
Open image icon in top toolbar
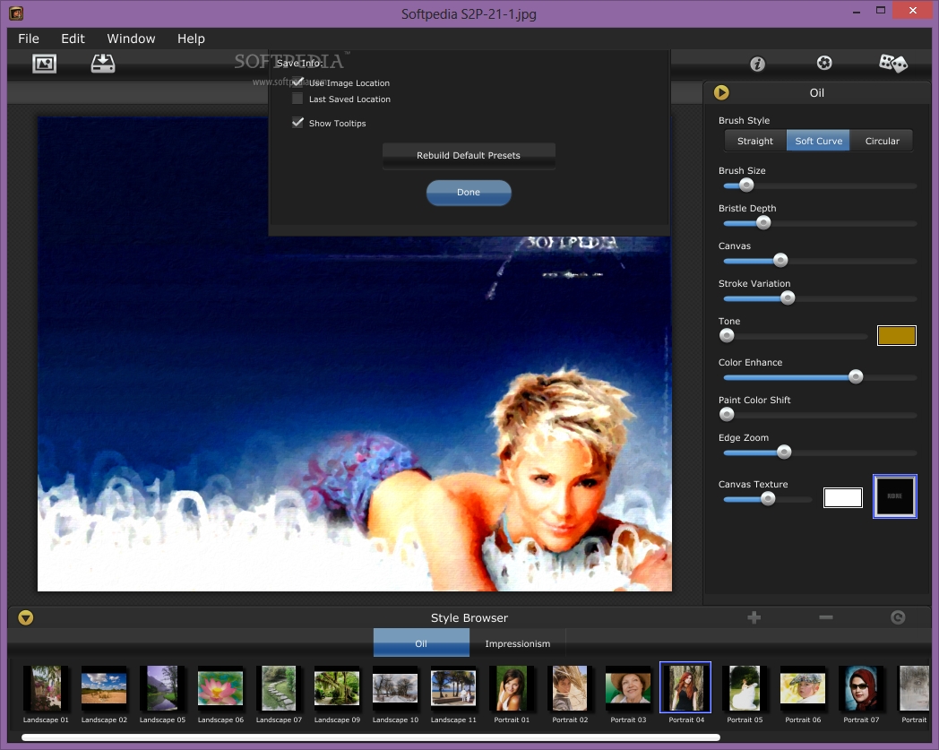click(x=44, y=64)
